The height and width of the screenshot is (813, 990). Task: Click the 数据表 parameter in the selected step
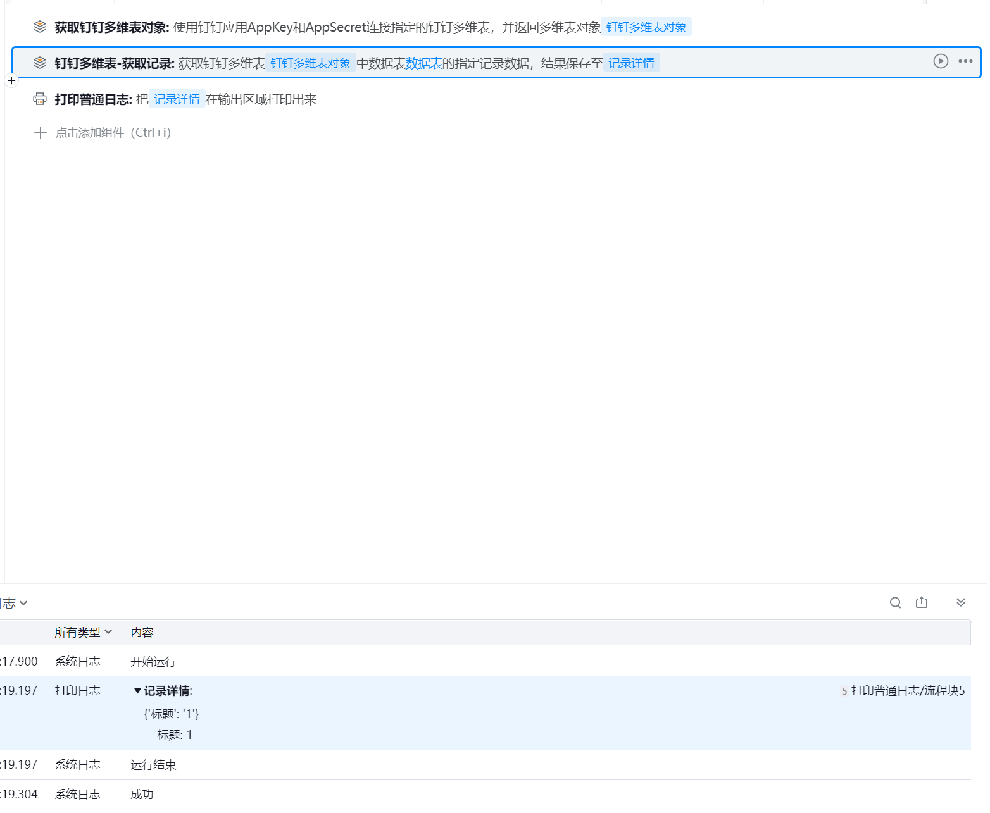click(423, 63)
